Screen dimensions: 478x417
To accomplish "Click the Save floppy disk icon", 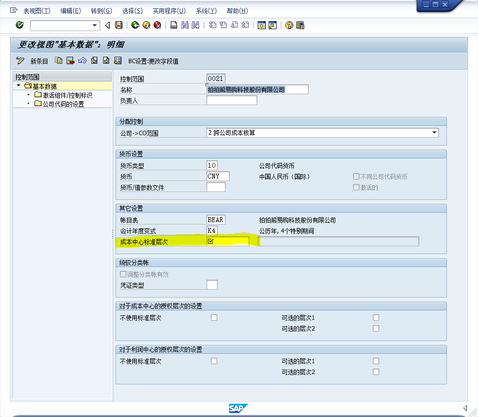I will 119,25.
